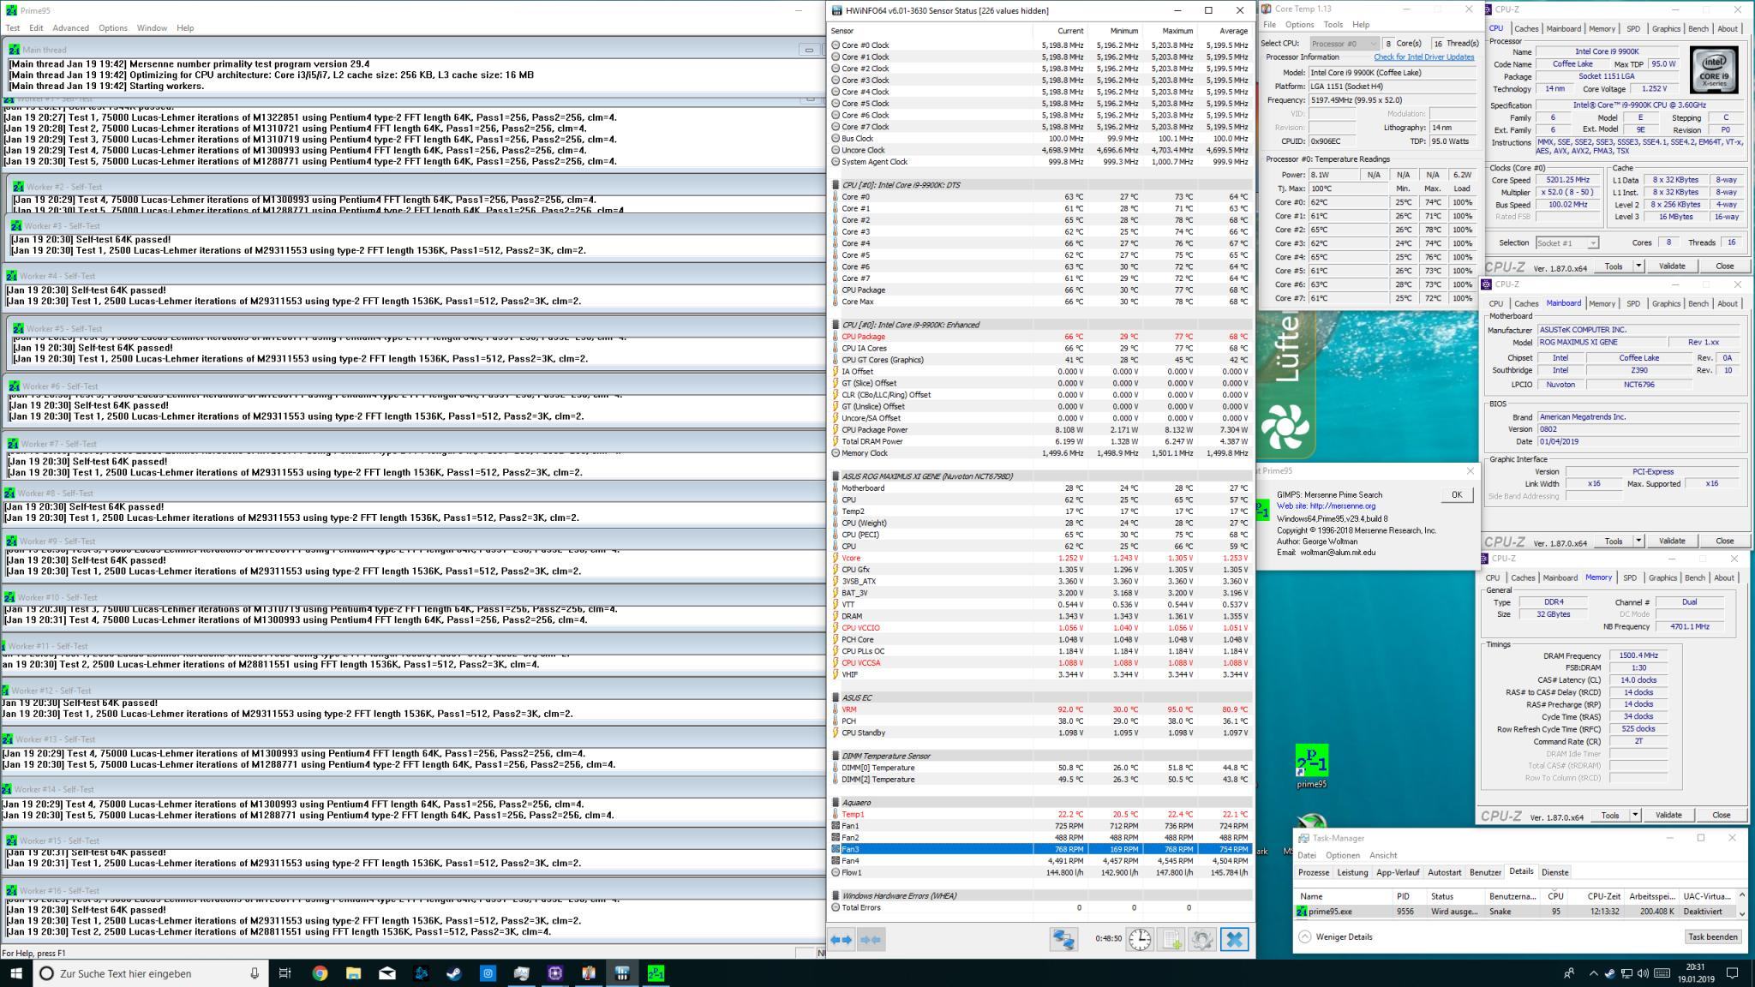The width and height of the screenshot is (1755, 987).
Task: Select Vcore voltage sensor row
Action: pos(1039,558)
